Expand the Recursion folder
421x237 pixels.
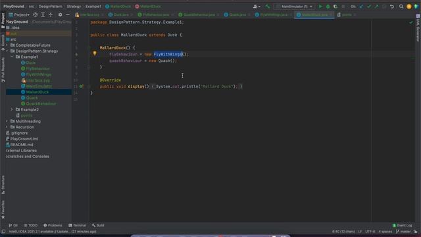coord(7,127)
